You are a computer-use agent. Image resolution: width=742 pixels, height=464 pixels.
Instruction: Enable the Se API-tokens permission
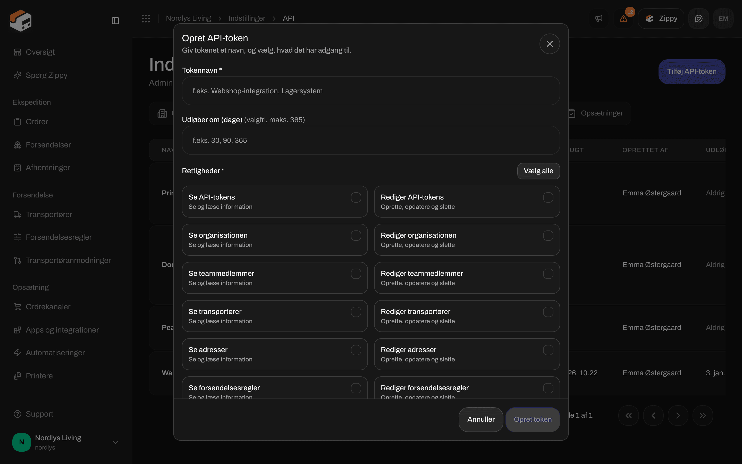pos(356,197)
